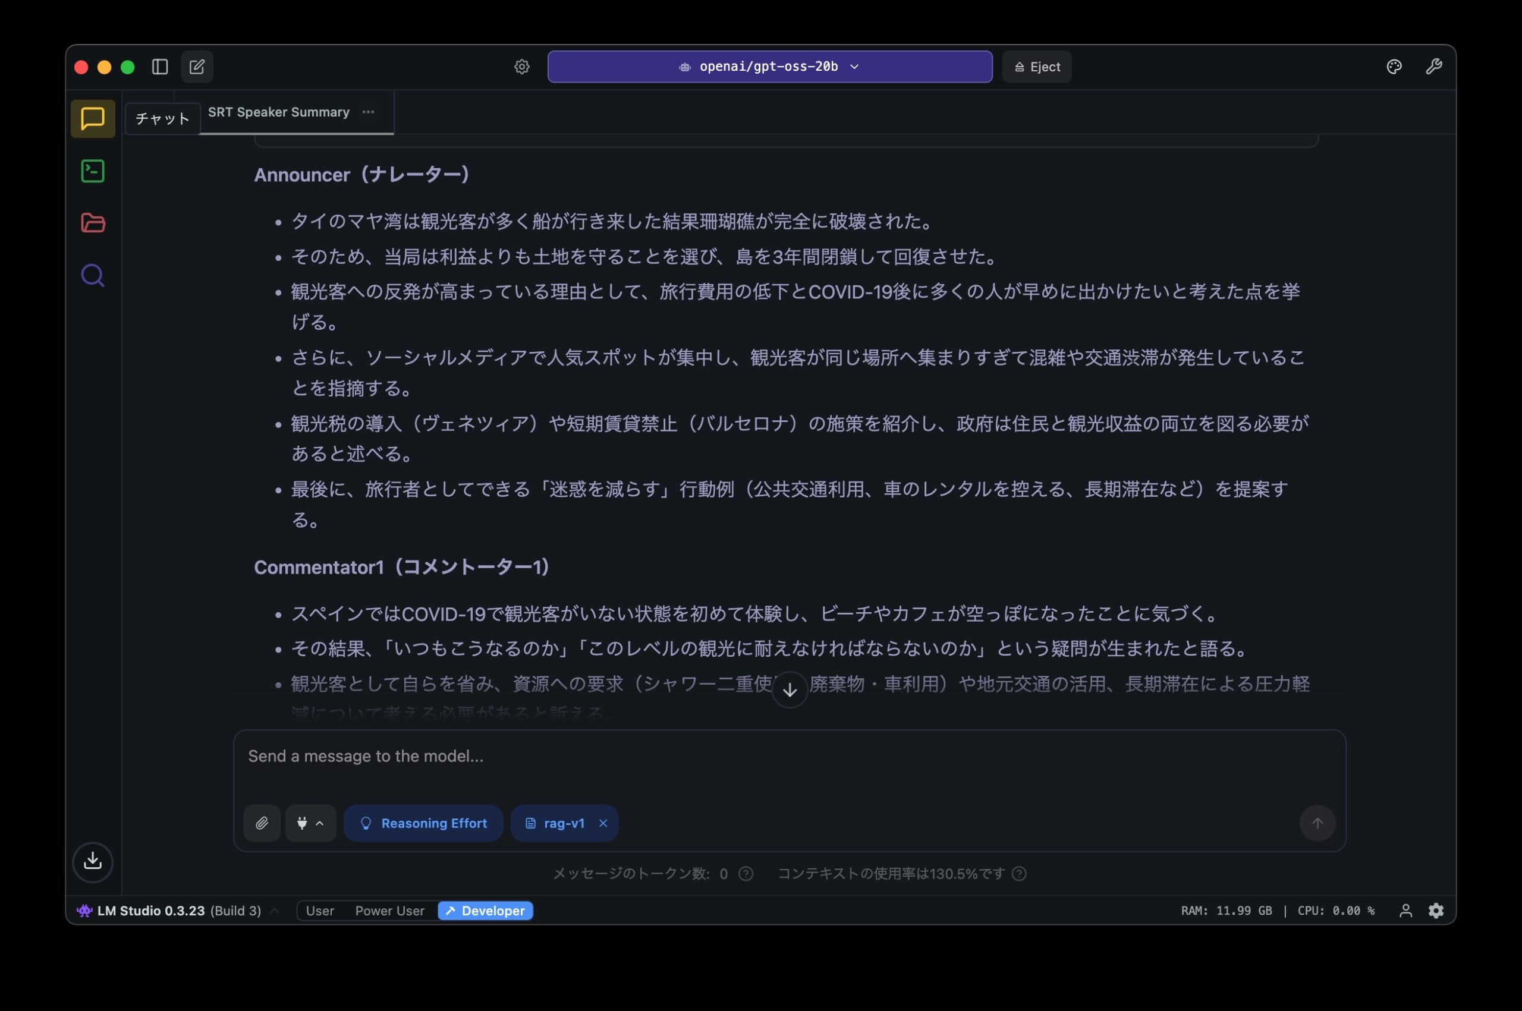This screenshot has height=1011, width=1522.
Task: Open SRT Speaker Summary tab options menu
Action: click(368, 112)
